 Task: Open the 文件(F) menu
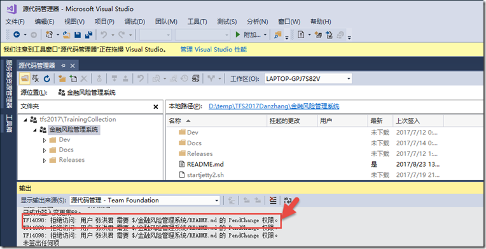(x=15, y=22)
